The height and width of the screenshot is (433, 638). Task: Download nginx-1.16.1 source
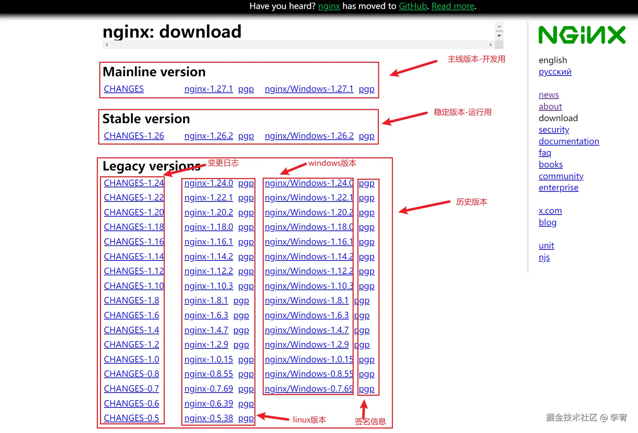[209, 242]
